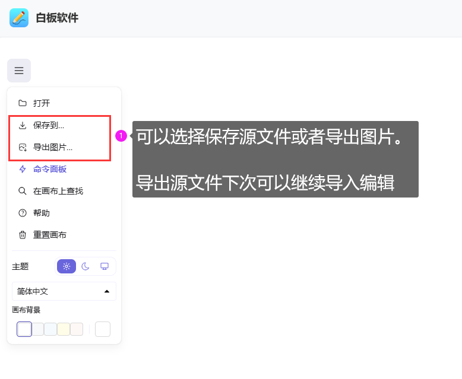Image resolution: width=462 pixels, height=379 pixels.
Task: Pick the light yellow canvas background swatch
Action: pos(64,329)
